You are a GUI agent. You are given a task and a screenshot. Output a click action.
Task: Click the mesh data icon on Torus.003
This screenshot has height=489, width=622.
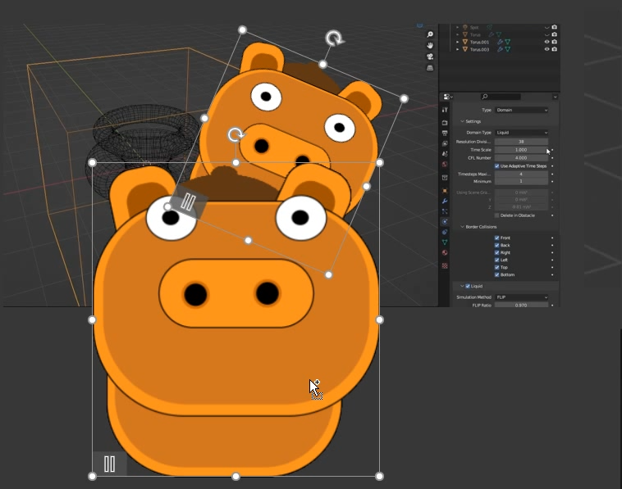[508, 49]
